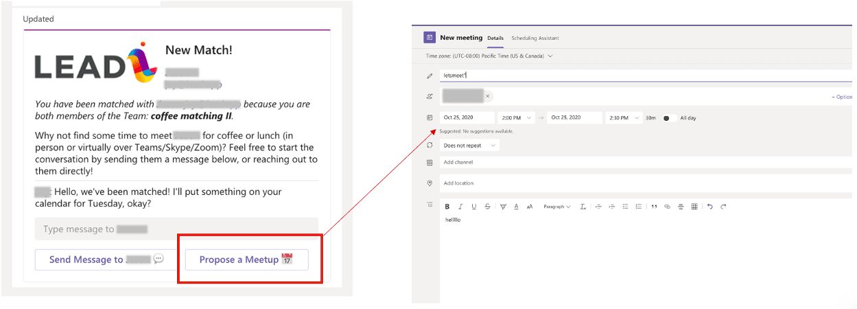This screenshot has height=309, width=857.
Task: Insert a table into the meeting description
Action: pos(694,207)
